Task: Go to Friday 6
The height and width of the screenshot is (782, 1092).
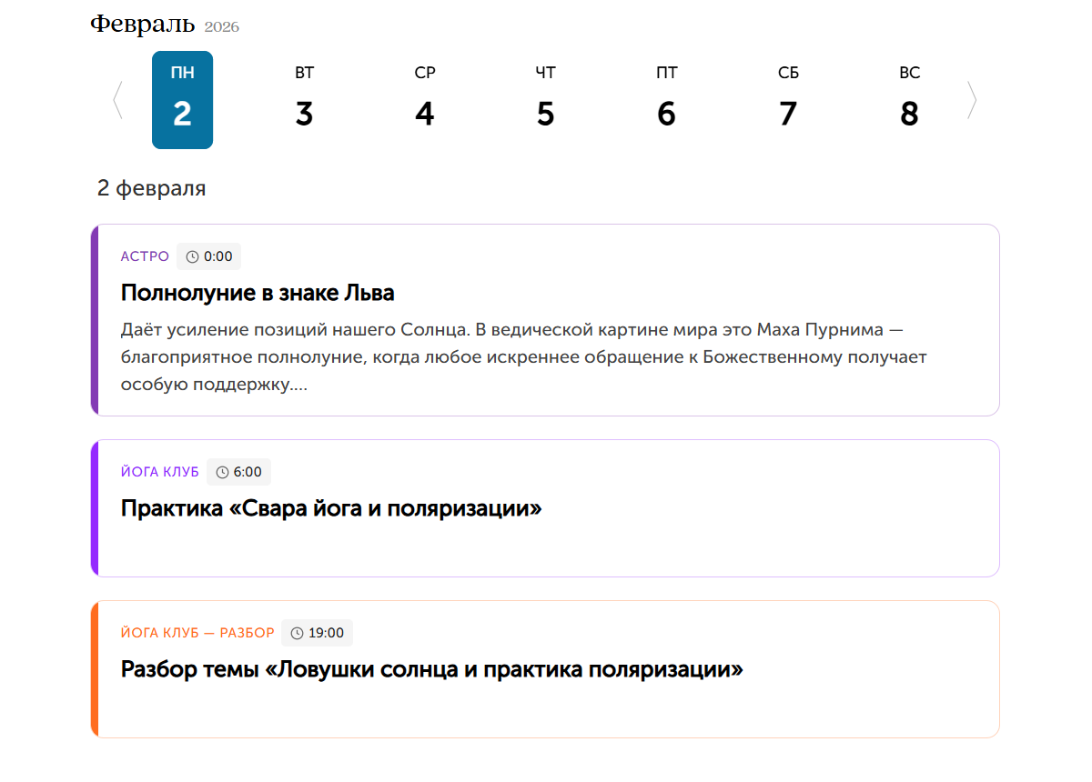Action: coord(666,100)
